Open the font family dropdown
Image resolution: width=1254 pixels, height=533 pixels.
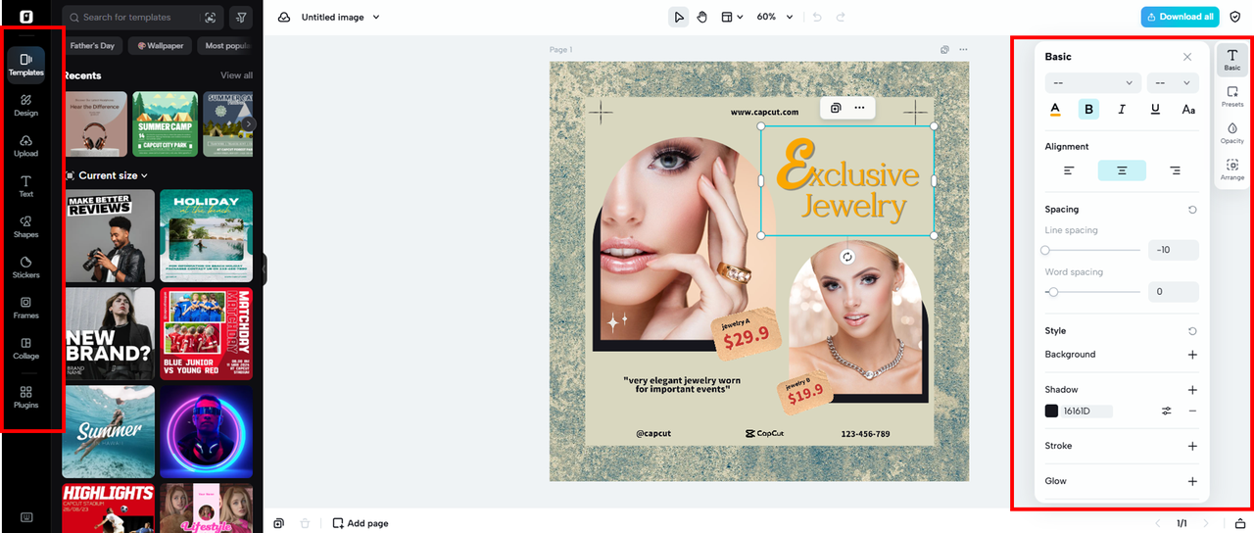(1093, 83)
